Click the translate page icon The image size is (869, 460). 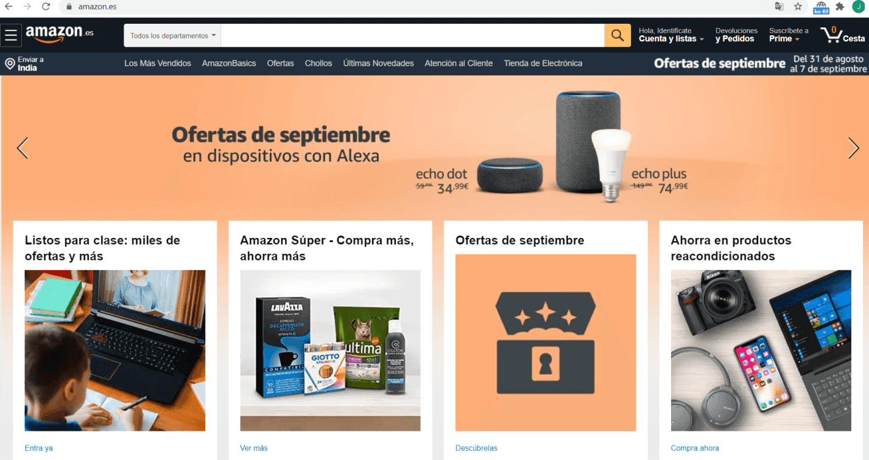779,7
